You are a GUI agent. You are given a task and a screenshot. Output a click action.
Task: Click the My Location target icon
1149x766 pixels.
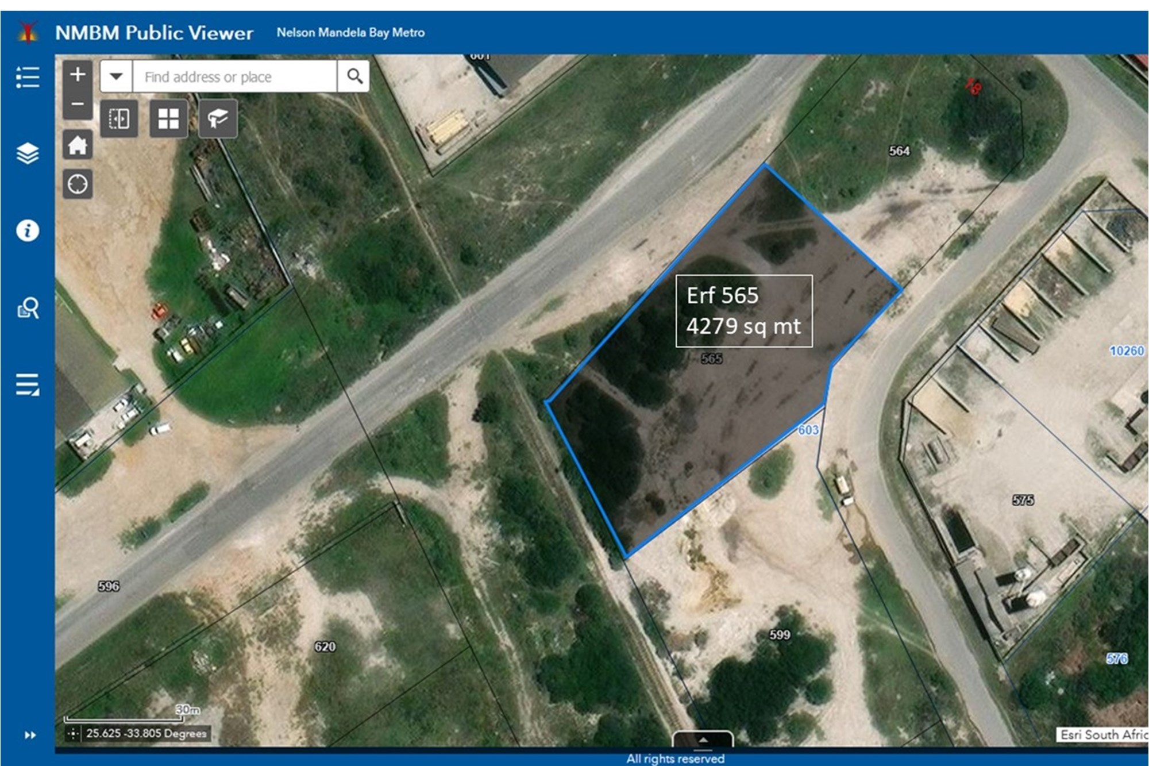click(x=78, y=184)
